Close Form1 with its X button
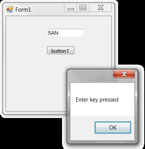Screen dimensions: 145x149 (x=101, y=7)
